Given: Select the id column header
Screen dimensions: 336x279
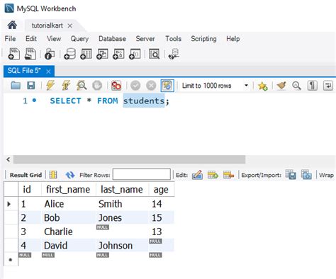Looking at the screenshot, I should [x=30, y=189].
